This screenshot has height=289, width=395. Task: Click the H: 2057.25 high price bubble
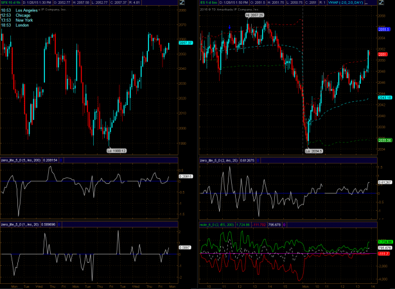pyautogui.click(x=254, y=15)
